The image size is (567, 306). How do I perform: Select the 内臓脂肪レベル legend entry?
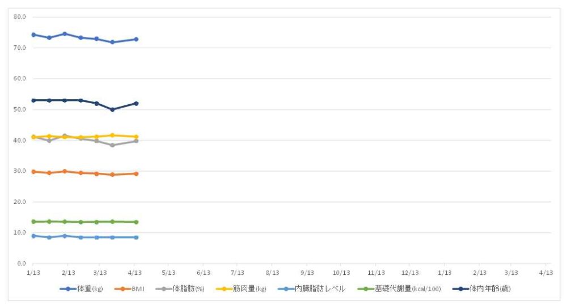312,288
